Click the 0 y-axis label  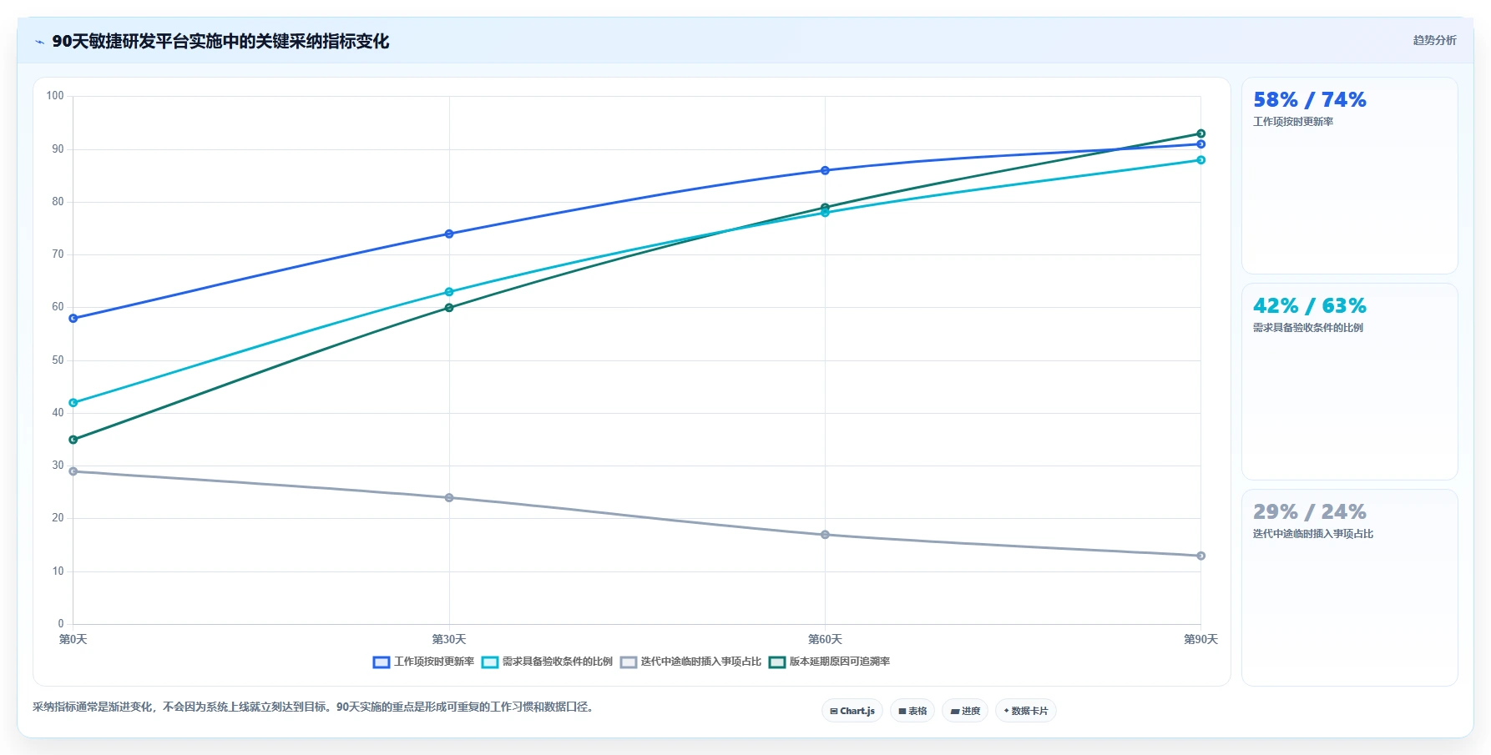[61, 624]
